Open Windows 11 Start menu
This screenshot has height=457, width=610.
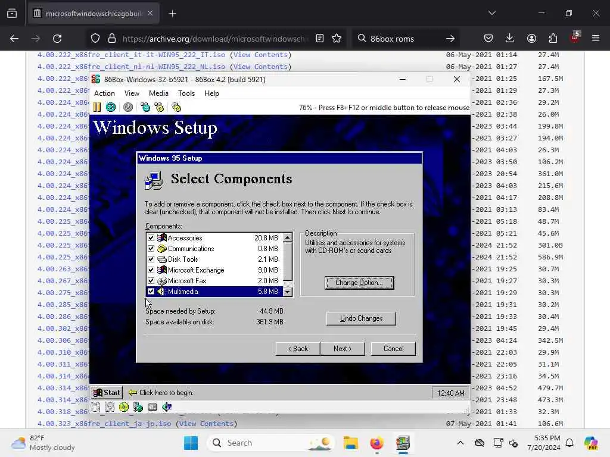[x=191, y=443]
